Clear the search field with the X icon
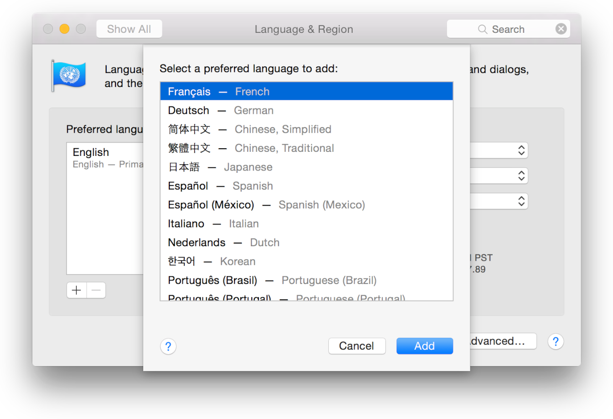 point(561,29)
